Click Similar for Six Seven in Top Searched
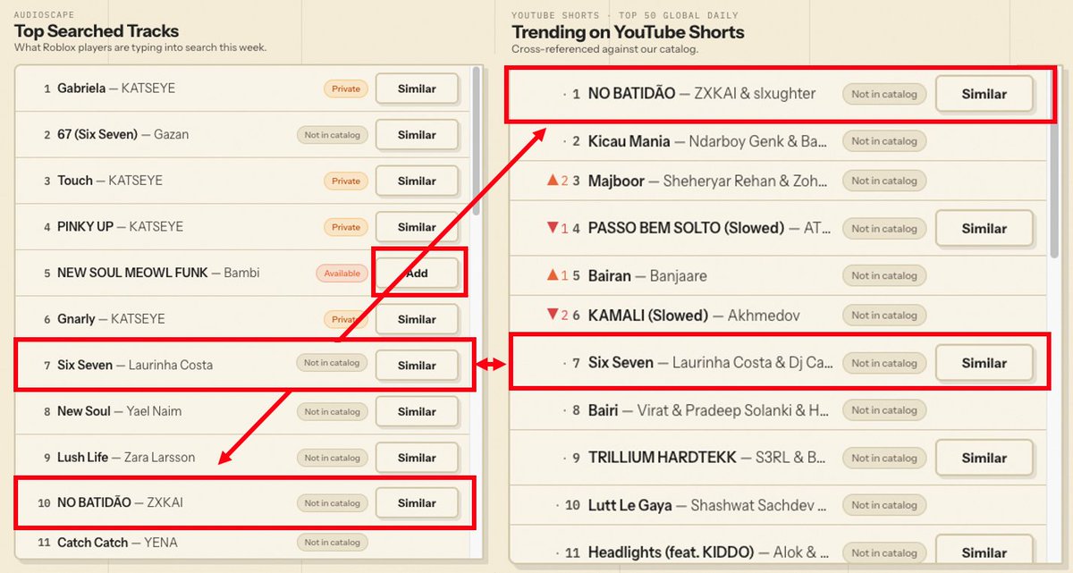 coord(417,365)
